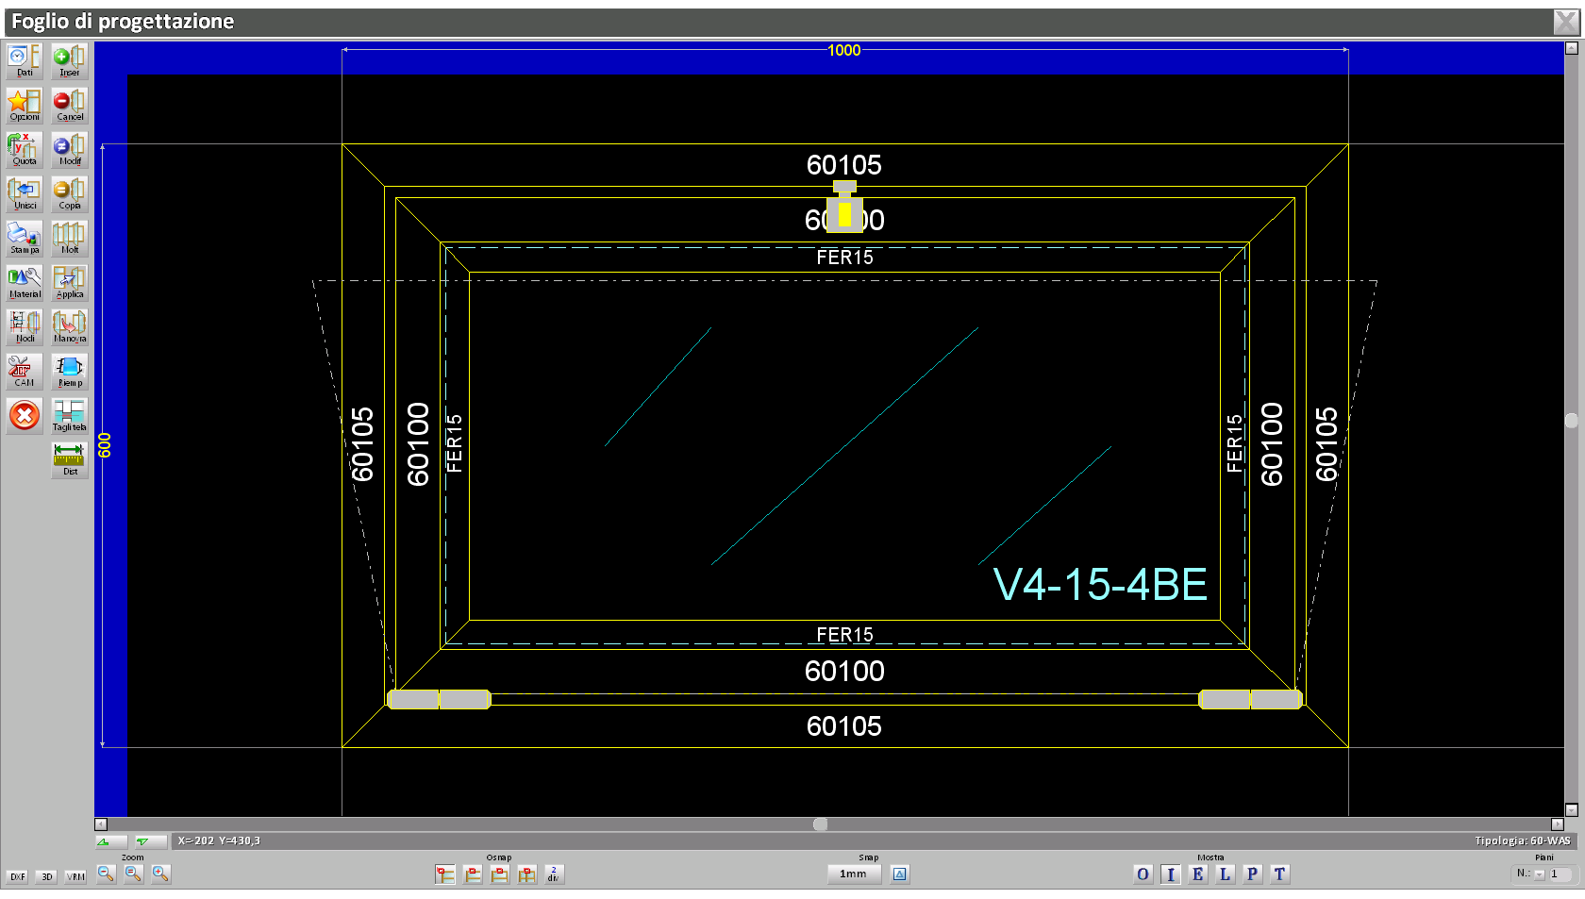Toggle Mostra P display option

(x=1252, y=874)
